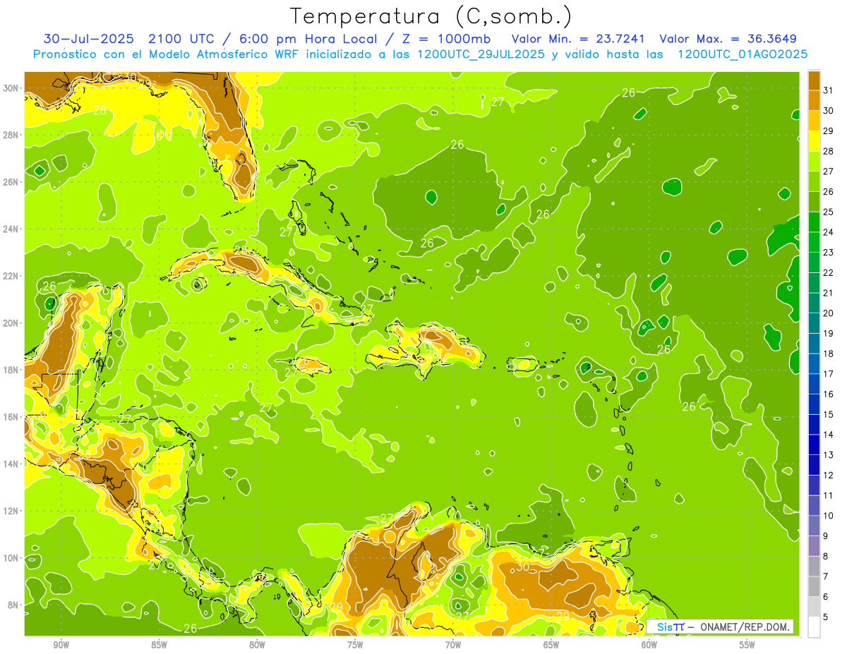The width and height of the screenshot is (847, 654).
Task: Select the 'Z = 1000mb' level text
Action: coord(447,39)
